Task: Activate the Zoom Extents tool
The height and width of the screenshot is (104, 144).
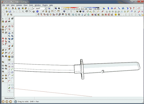Action: pyautogui.click(x=9, y=42)
